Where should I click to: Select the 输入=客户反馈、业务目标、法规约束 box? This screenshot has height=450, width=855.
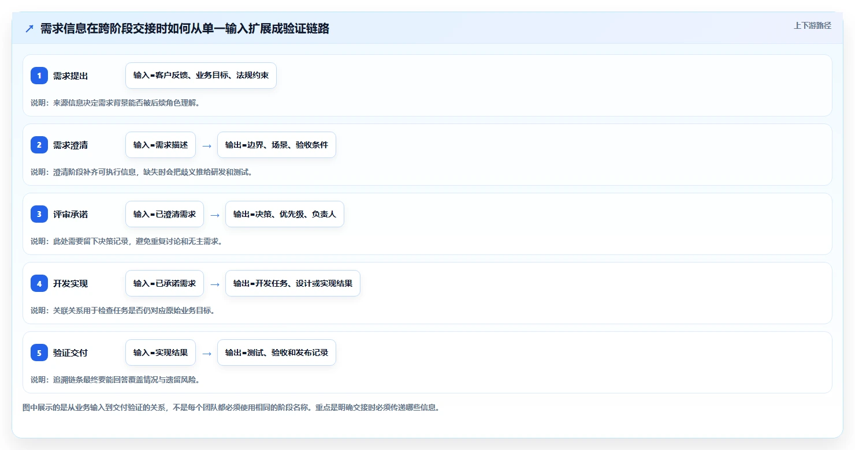click(x=201, y=76)
